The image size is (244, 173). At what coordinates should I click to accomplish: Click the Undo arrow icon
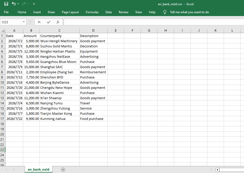[x=14, y=4]
